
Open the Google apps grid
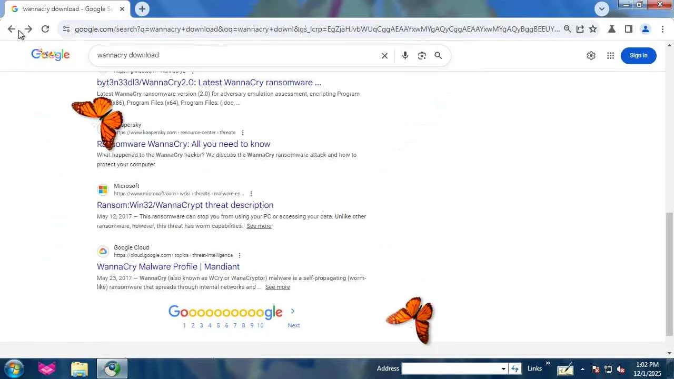pos(611,55)
